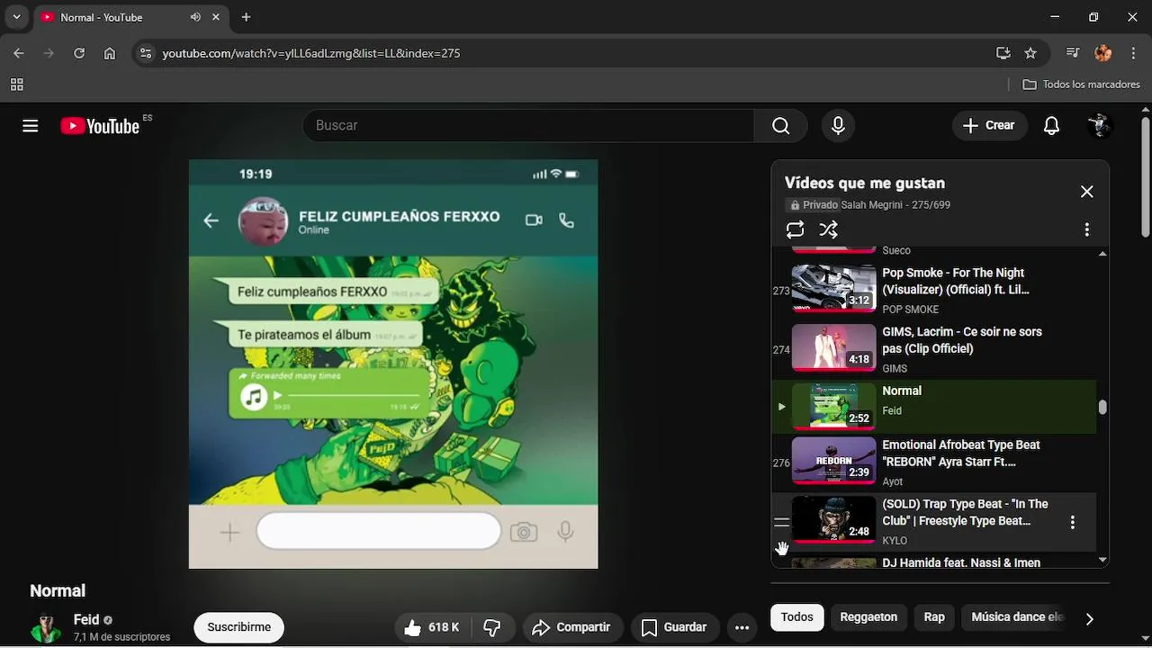Viewport: 1152px width, 648px height.
Task: Open Feid channel avatar
Action: 46,627
